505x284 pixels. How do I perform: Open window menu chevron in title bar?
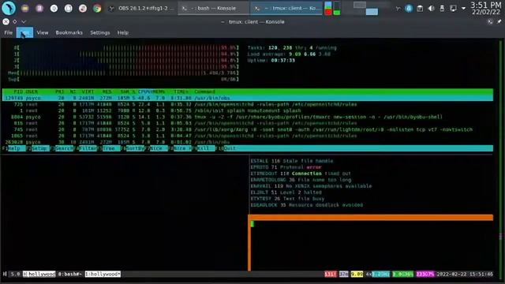tap(24, 21)
